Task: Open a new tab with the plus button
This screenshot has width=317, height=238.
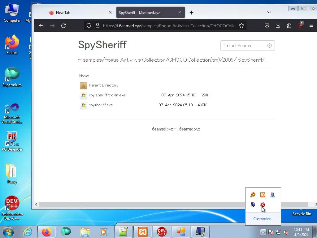Action: (x=191, y=12)
